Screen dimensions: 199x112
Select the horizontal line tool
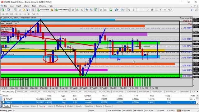[143, 10]
